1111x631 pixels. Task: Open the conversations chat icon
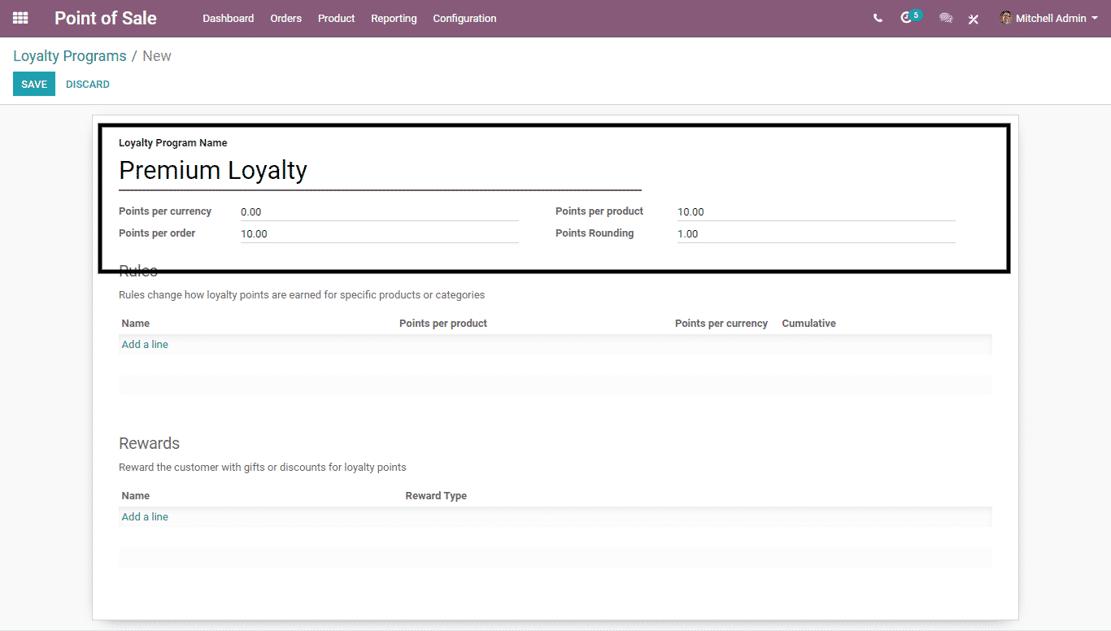[945, 18]
